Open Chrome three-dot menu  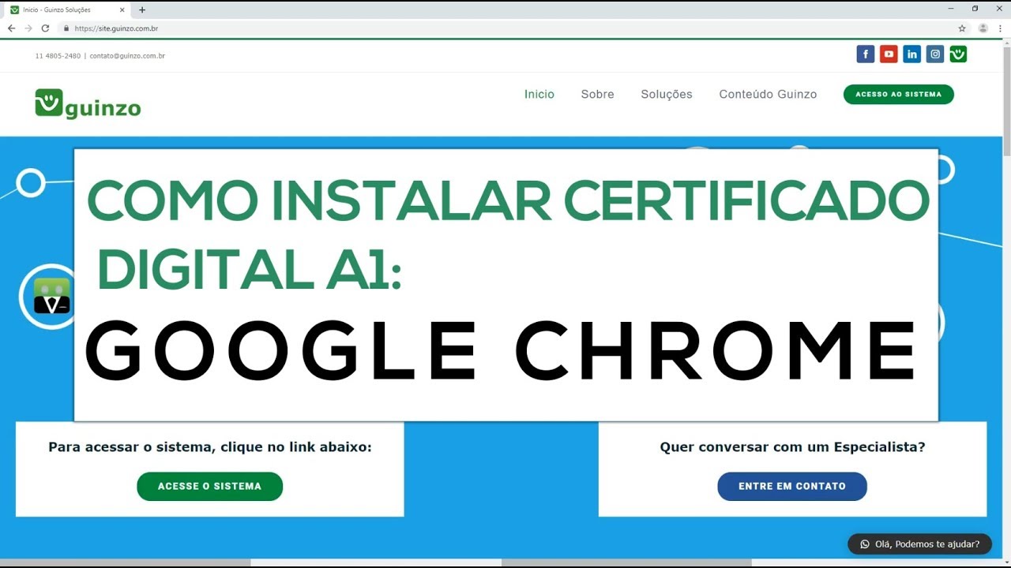tap(1002, 28)
